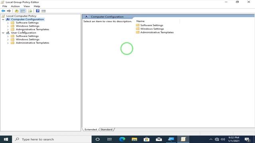Expand Windows Settings under Computer Configuration
This screenshot has height=143, width=255.
[8, 26]
